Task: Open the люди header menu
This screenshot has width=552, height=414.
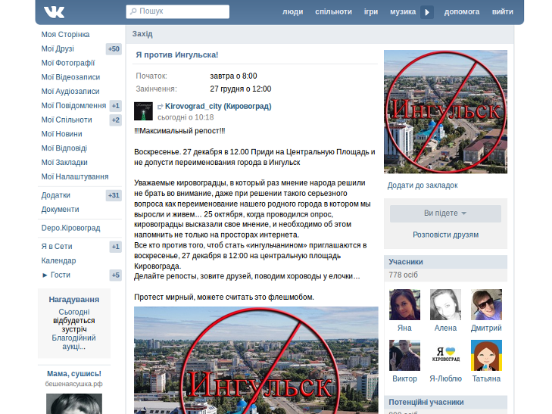Action: coord(292,12)
